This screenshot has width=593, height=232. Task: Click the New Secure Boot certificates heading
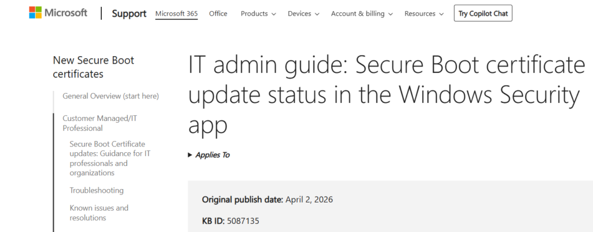tap(93, 67)
